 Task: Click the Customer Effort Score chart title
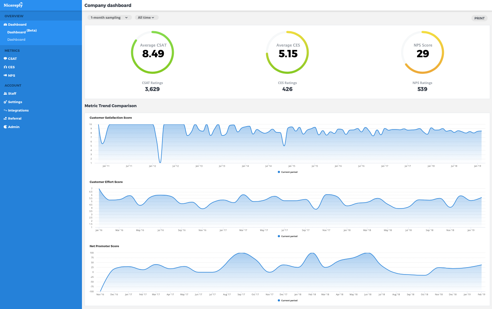click(106, 182)
